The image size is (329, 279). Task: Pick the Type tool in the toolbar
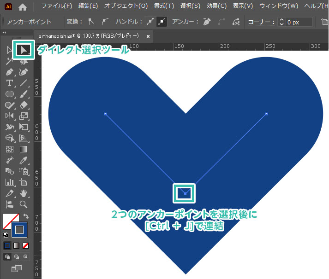[x=9, y=83]
